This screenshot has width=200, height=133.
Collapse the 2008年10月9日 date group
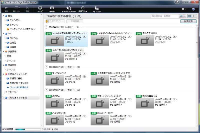46,27
